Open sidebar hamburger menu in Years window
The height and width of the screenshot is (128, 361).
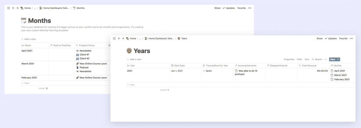(114, 38)
